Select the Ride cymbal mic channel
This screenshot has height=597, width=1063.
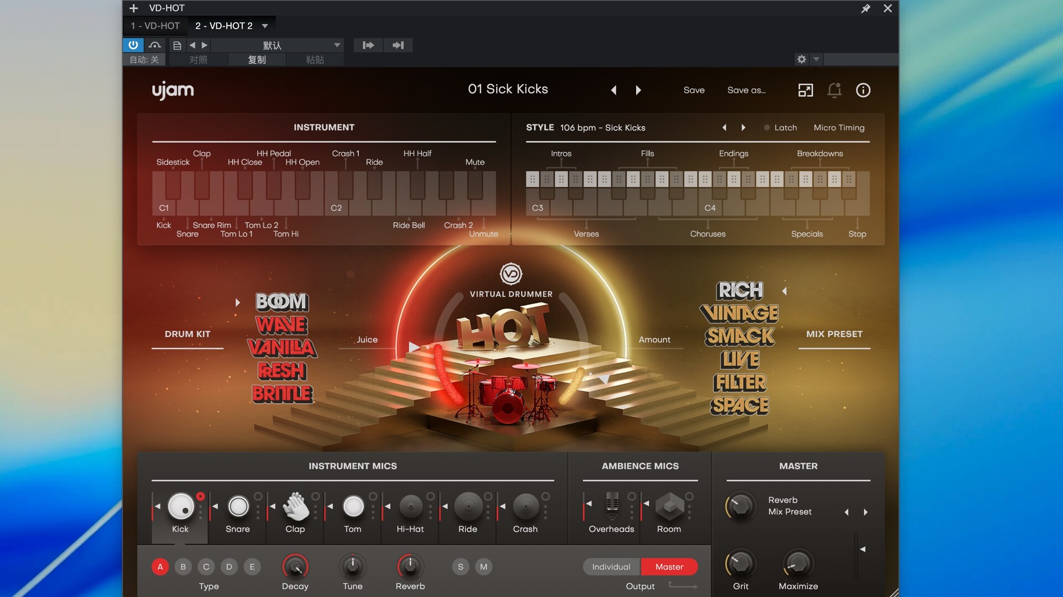coord(468,506)
